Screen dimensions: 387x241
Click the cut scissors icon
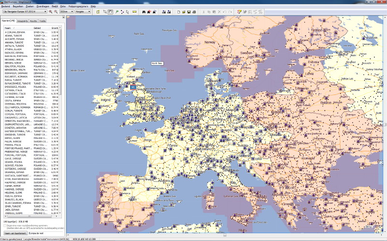[x=204, y=12]
